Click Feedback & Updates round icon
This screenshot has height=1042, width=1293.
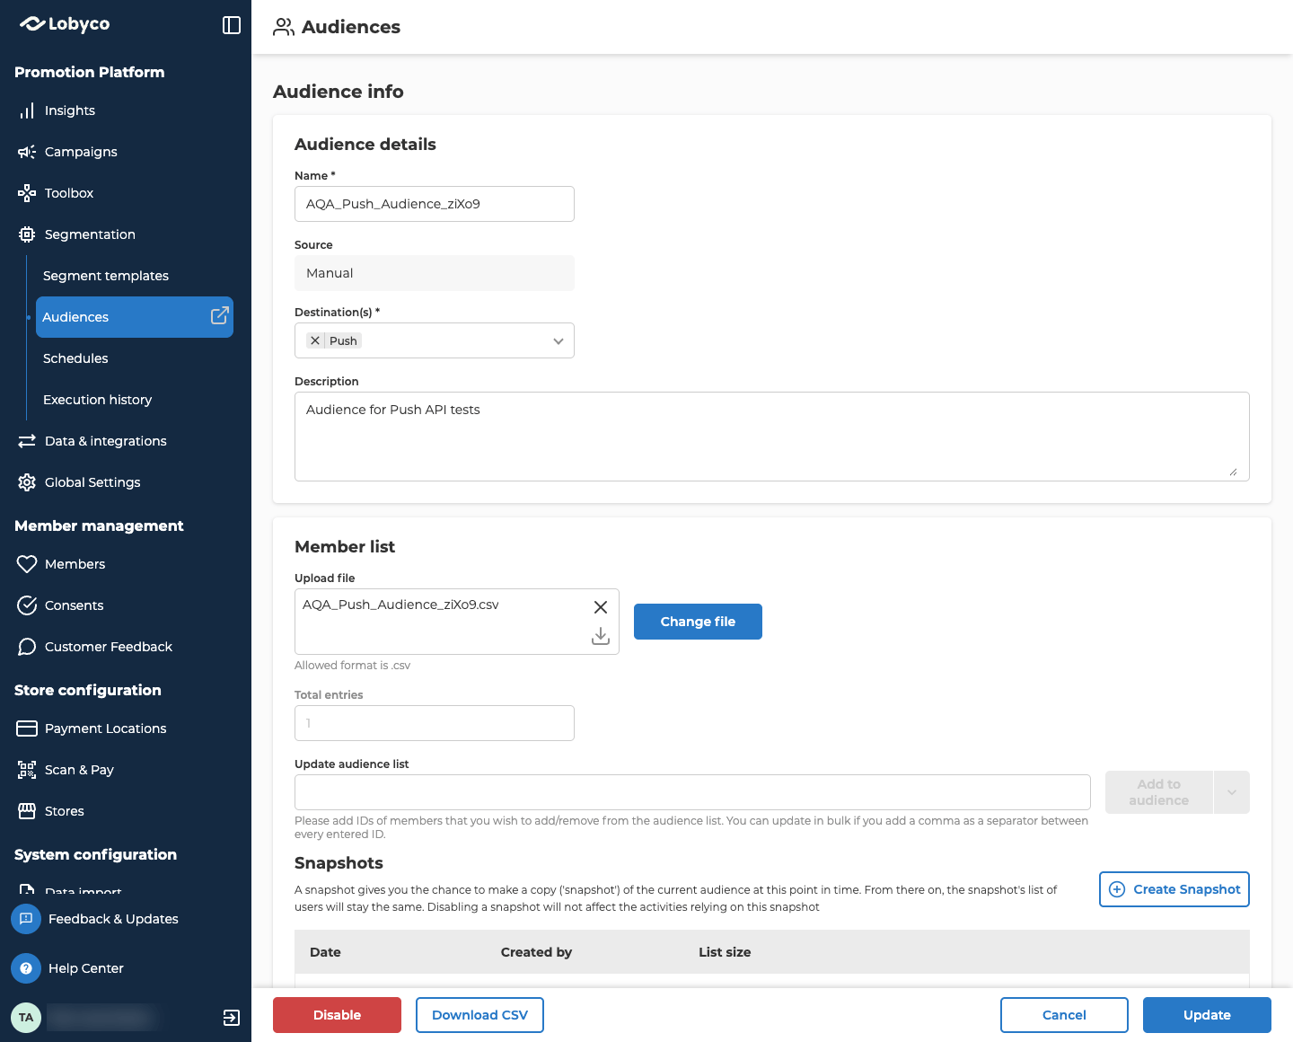[x=26, y=919]
